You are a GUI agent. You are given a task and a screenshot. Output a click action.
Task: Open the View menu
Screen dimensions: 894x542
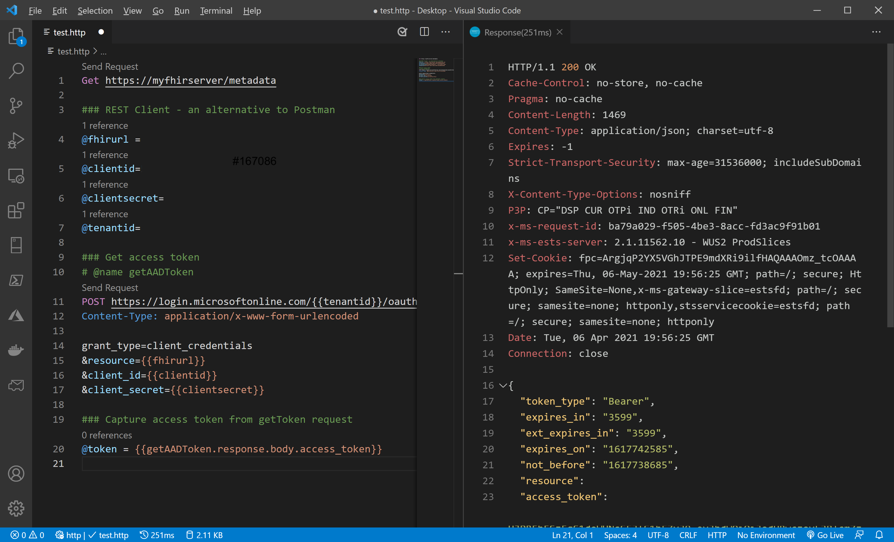132,11
